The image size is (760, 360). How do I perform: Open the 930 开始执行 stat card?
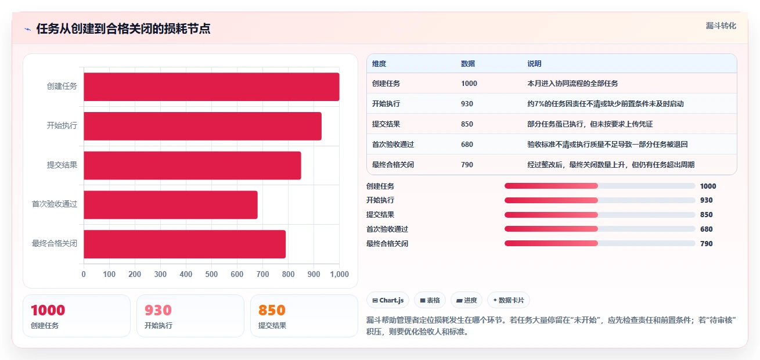click(190, 316)
